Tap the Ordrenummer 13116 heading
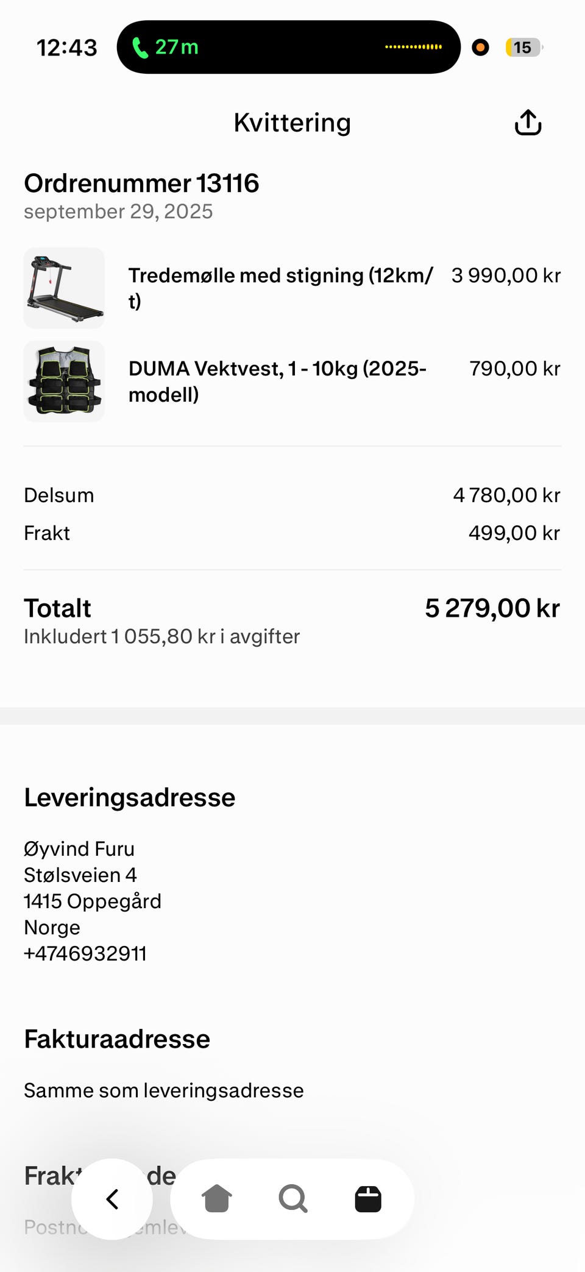This screenshot has width=585, height=1272. [x=141, y=183]
